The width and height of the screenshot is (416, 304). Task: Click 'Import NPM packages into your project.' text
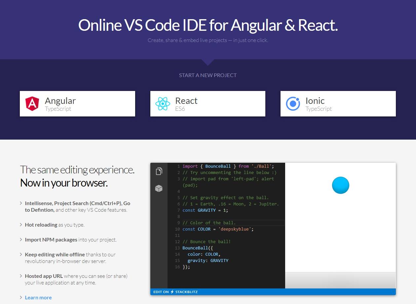click(x=71, y=239)
